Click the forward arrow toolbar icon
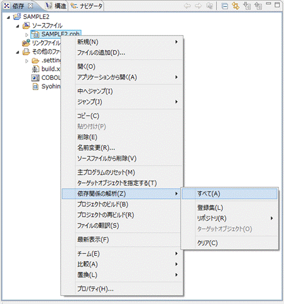Image resolution: width=284 pixels, height=304 pixels. pos(199,6)
